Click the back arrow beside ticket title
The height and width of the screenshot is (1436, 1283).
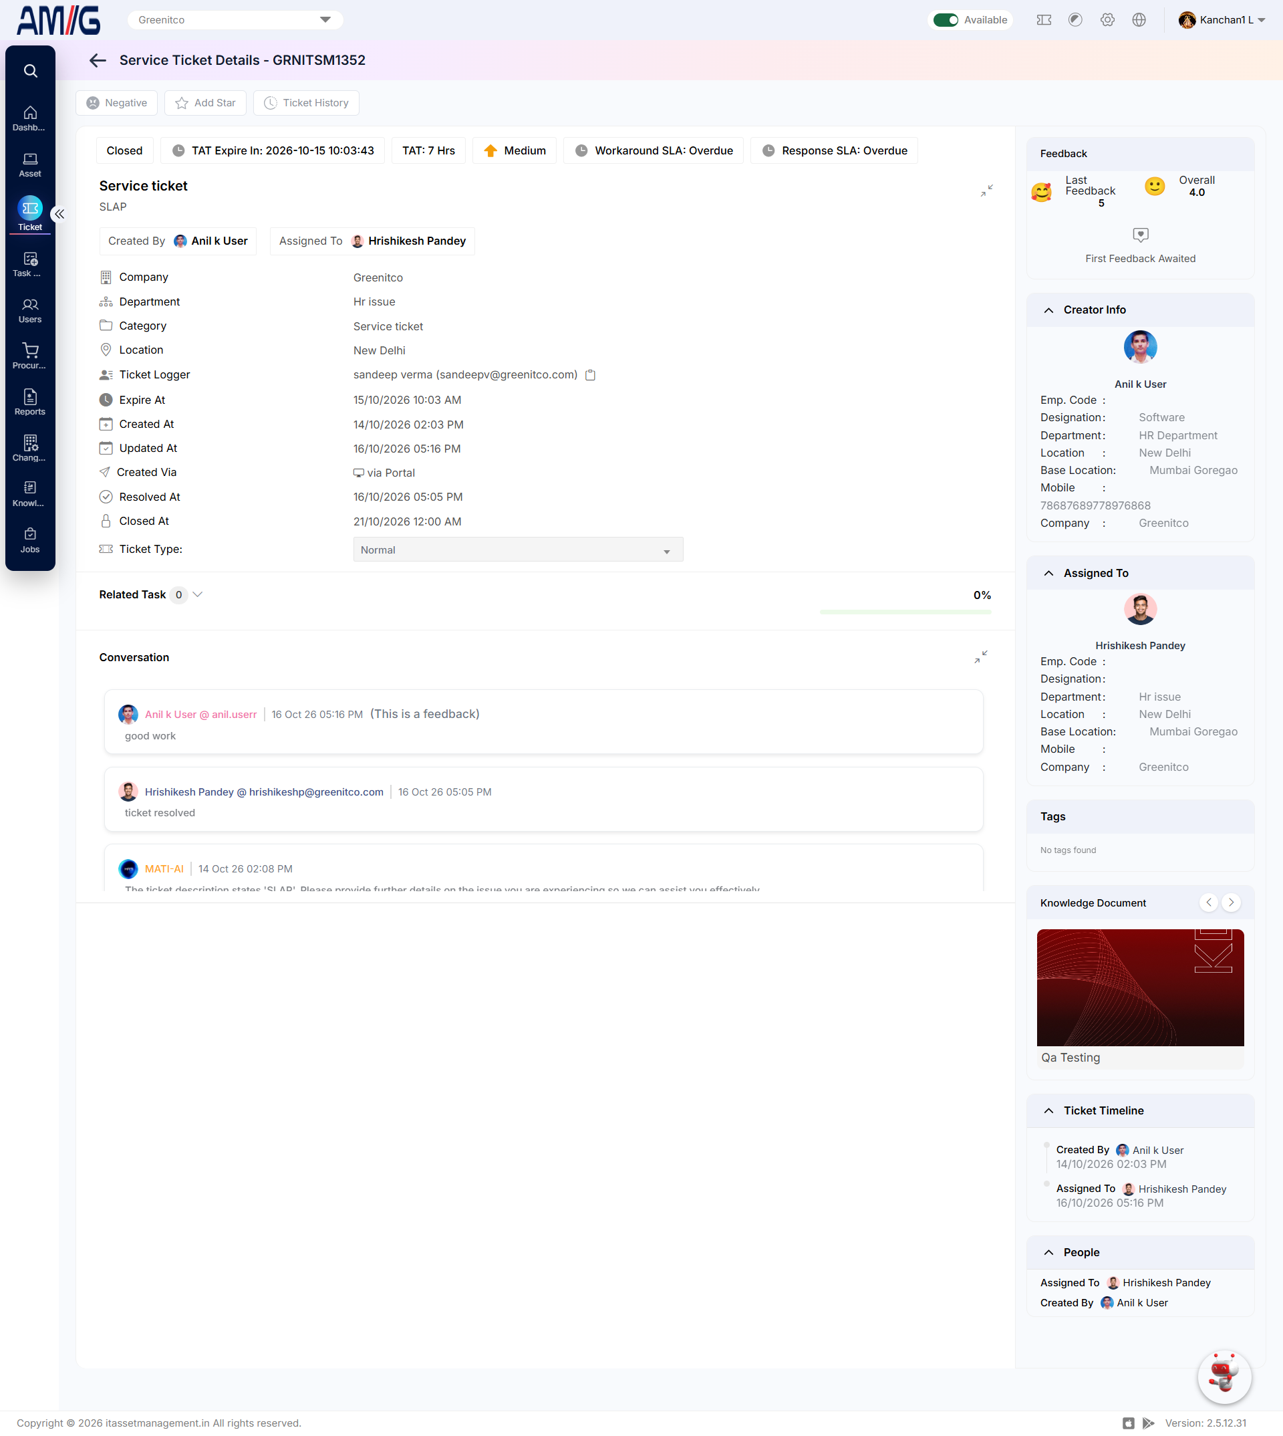[x=98, y=61]
